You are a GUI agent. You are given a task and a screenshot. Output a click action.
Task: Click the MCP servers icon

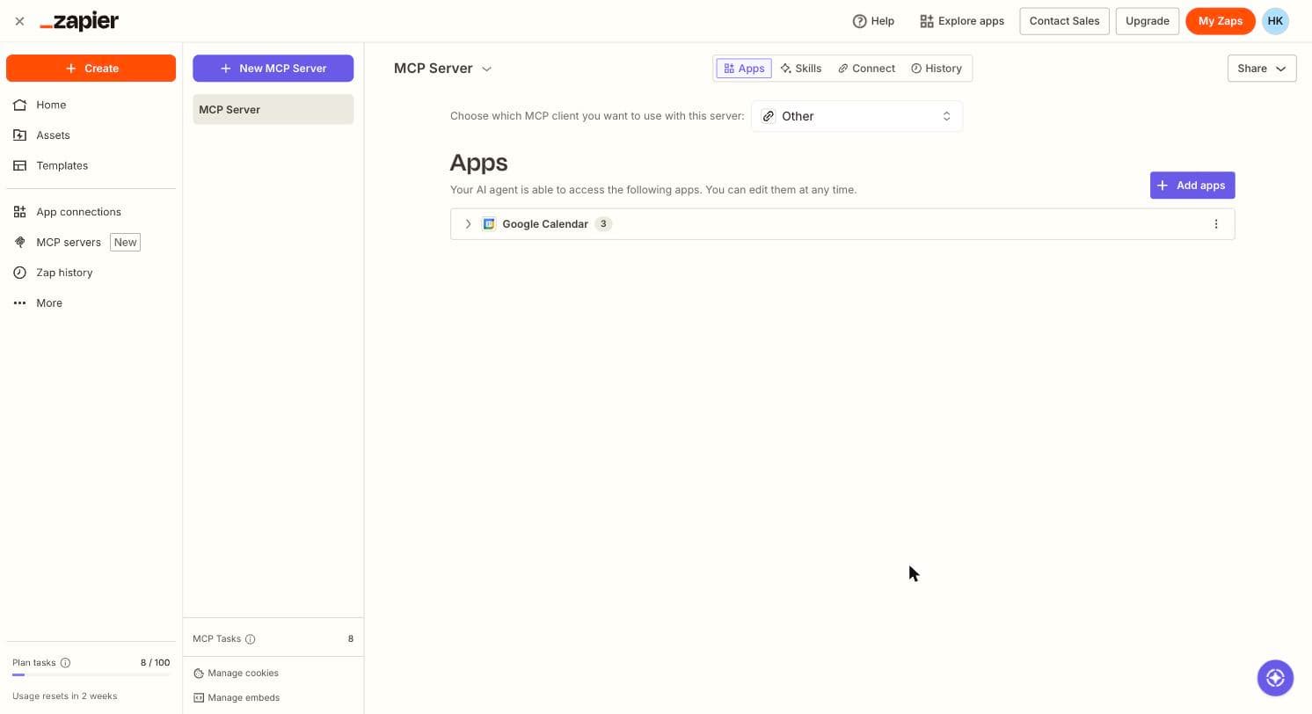pyautogui.click(x=19, y=242)
